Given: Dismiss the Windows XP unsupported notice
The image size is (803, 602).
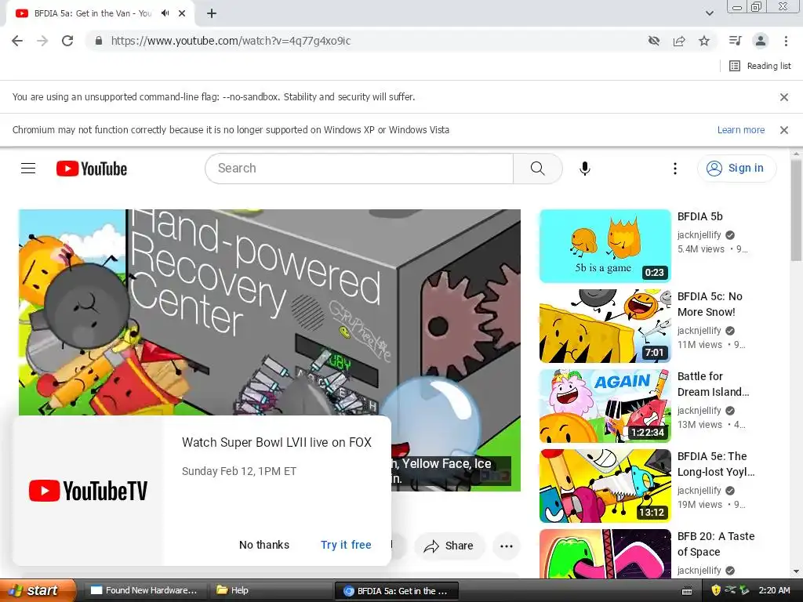Looking at the screenshot, I should click(x=783, y=130).
